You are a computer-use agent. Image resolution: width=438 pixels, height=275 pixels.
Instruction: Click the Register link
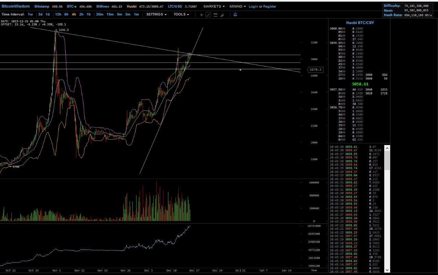(x=270, y=7)
